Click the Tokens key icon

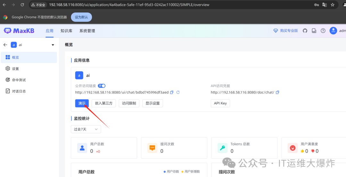[x=222, y=148]
